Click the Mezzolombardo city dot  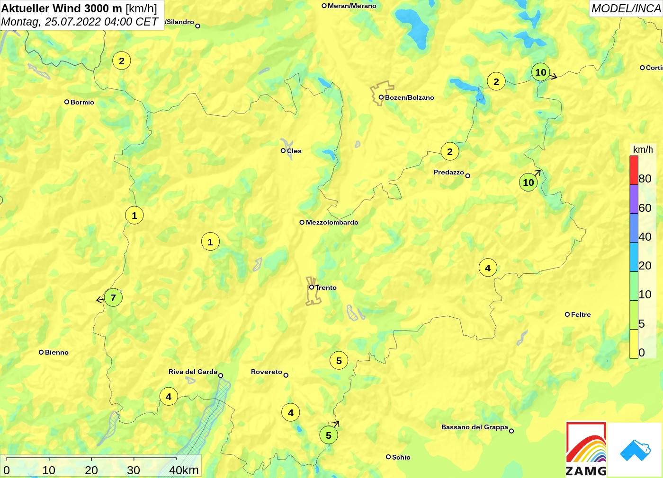tap(302, 222)
